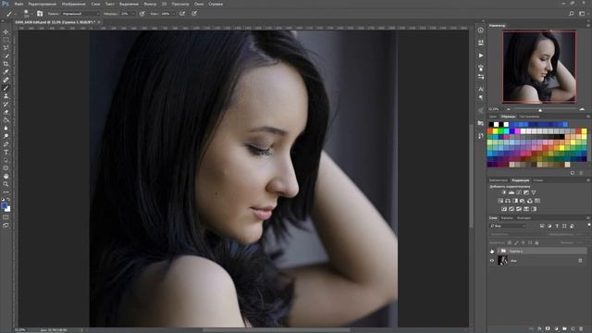
Task: Select the Rectangle shape tool
Action: click(6, 168)
